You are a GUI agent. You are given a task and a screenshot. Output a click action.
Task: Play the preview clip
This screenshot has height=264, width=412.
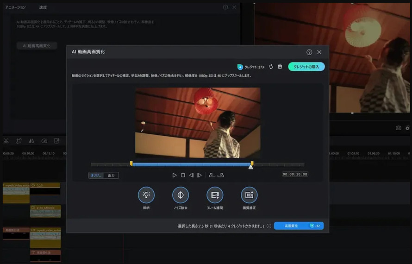tap(175, 175)
